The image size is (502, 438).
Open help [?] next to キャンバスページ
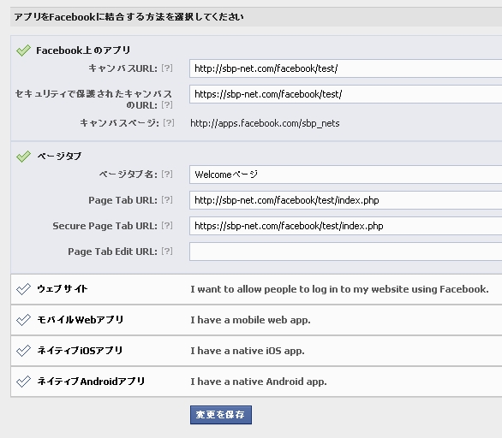169,123
